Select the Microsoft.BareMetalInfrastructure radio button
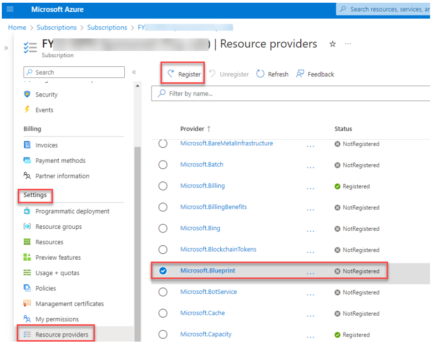The width and height of the screenshot is (436, 348). click(x=162, y=144)
